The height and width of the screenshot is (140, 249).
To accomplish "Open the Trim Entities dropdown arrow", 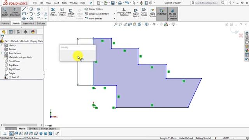I will (x=53, y=19).
